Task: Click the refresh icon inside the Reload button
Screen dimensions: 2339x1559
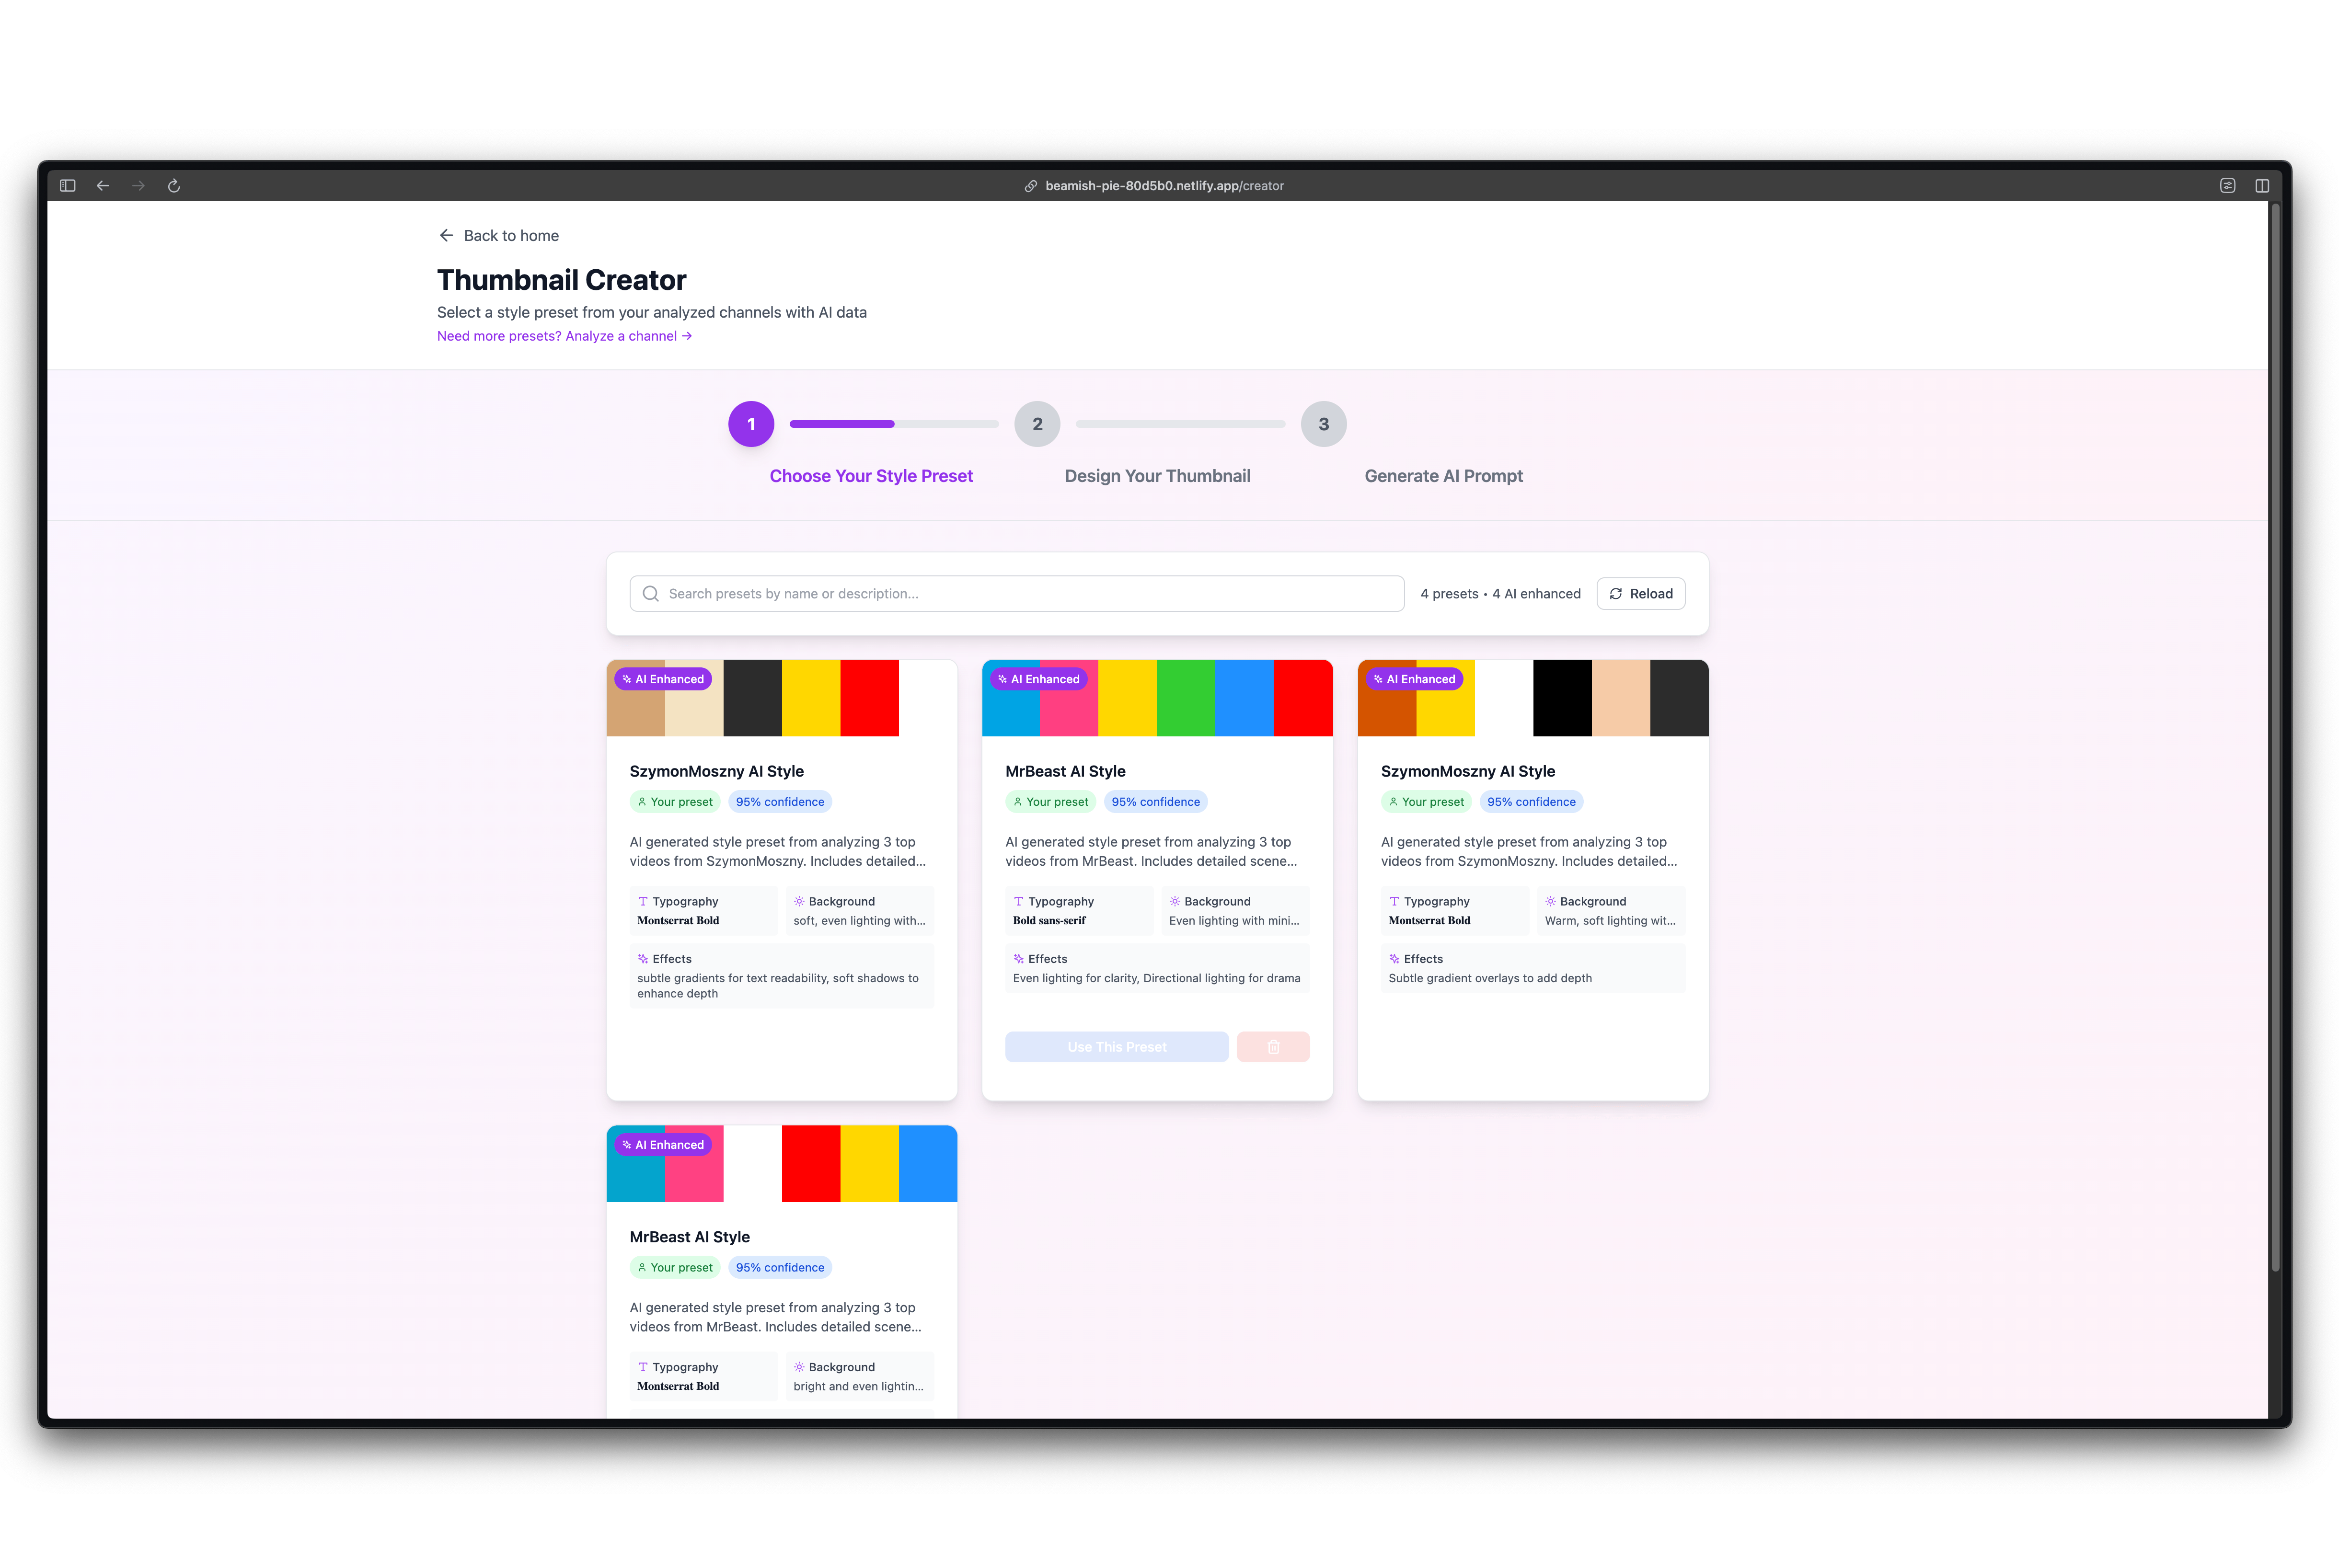Action: [1617, 594]
